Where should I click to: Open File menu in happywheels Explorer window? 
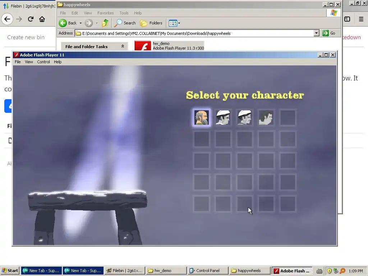(x=63, y=13)
